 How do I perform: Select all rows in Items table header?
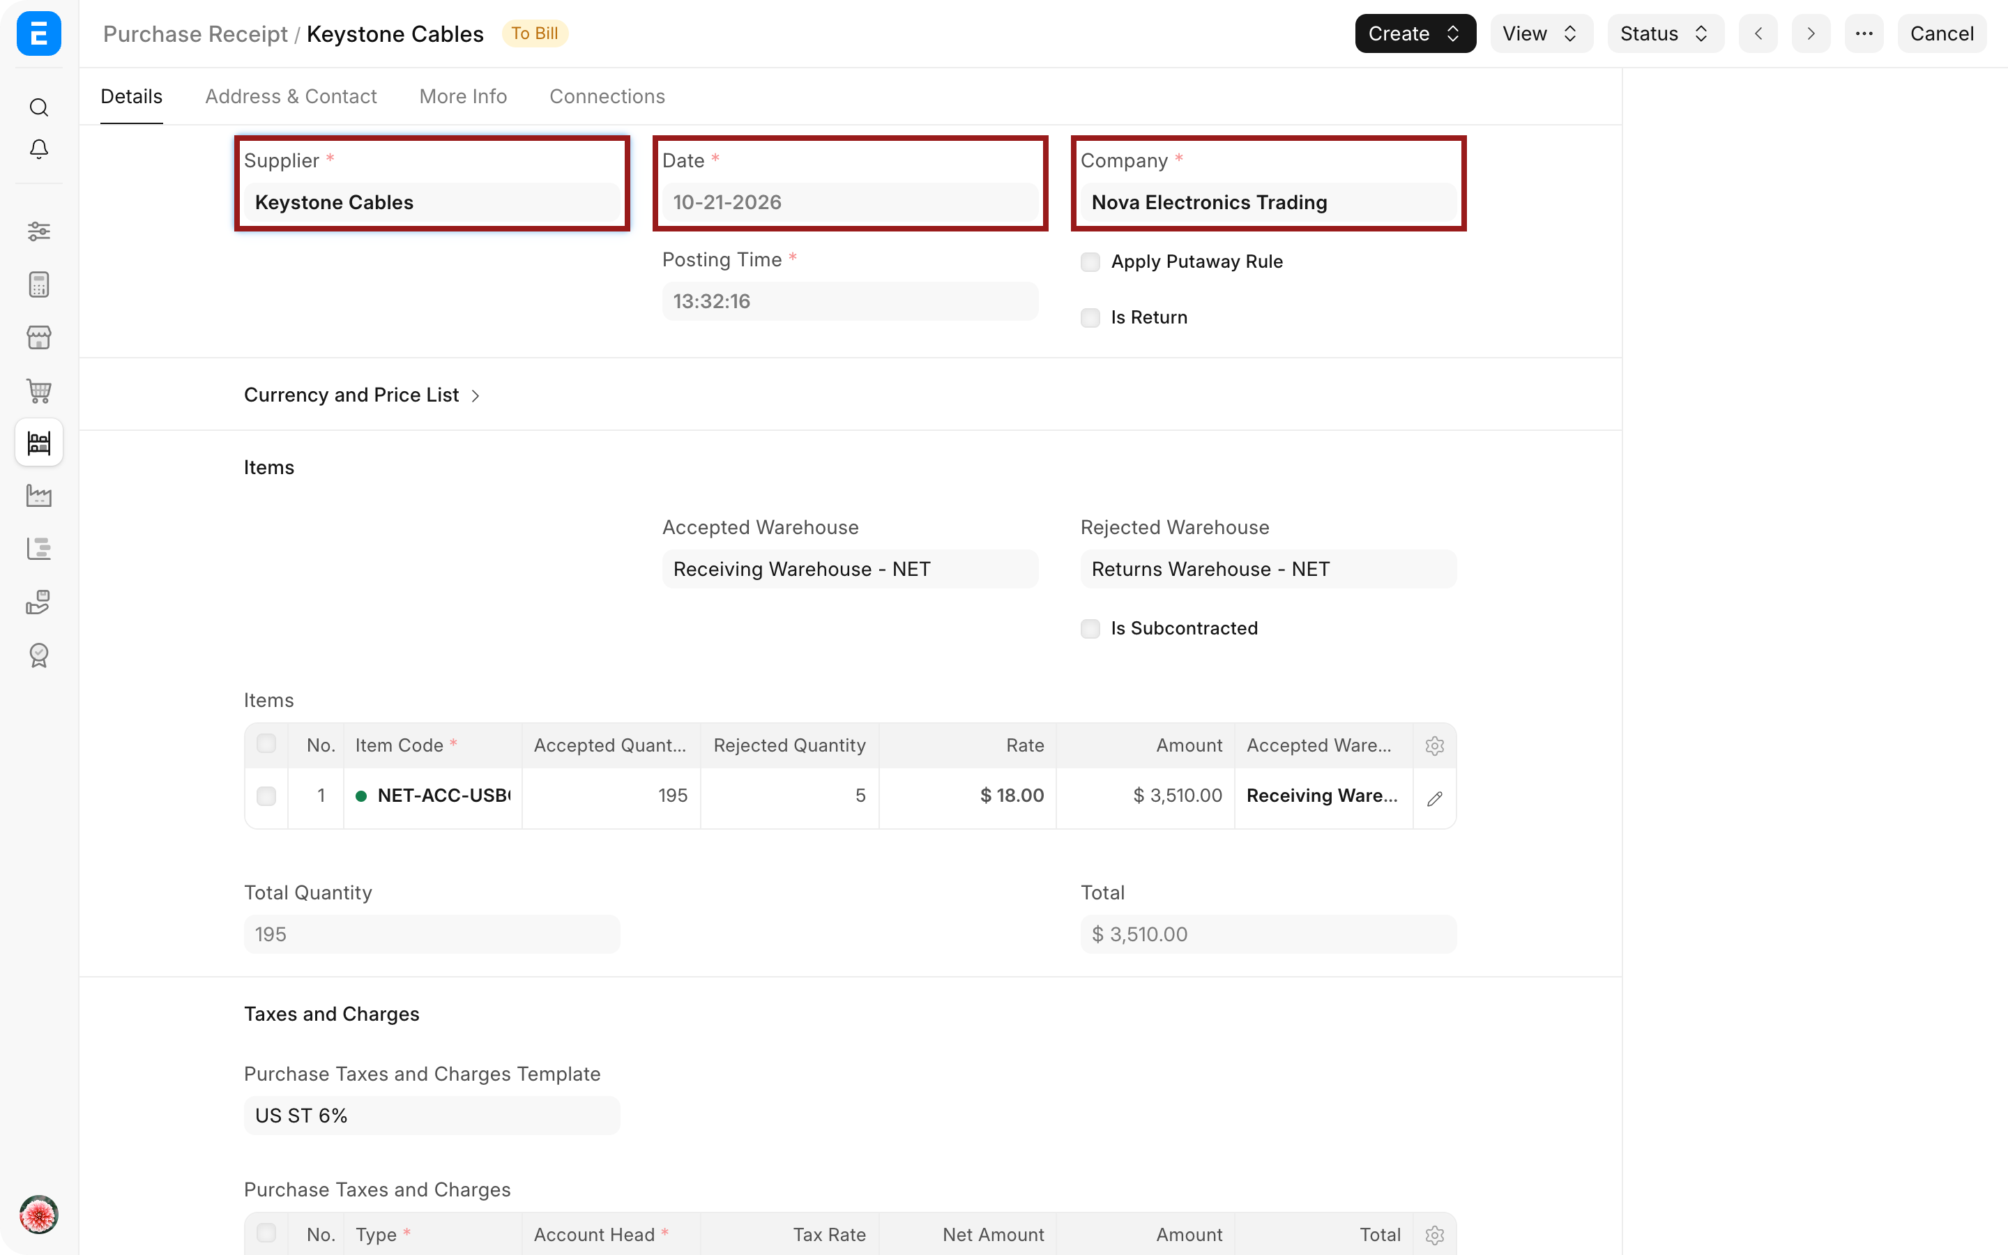pos(266,743)
